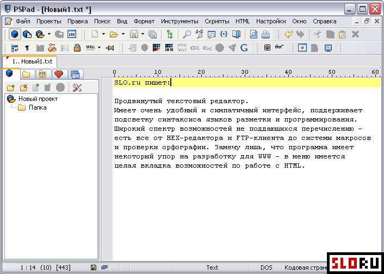
Task: Click the eyeglasses icon
Action: [279, 47]
